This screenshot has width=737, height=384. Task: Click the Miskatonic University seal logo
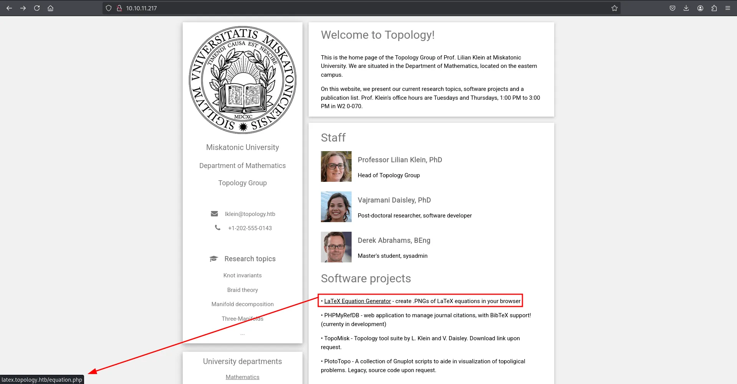[x=243, y=80]
